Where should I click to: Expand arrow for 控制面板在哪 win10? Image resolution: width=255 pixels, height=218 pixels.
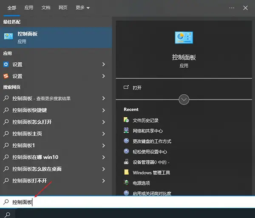(104, 157)
